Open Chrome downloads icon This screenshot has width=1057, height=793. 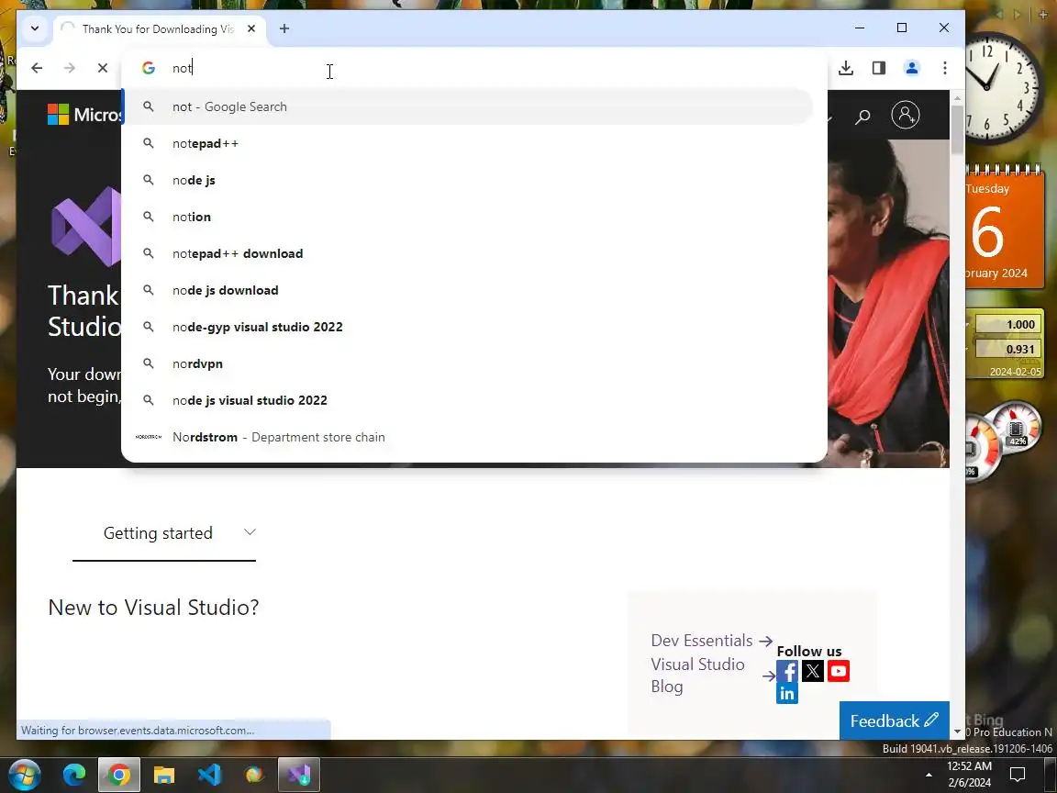846,68
